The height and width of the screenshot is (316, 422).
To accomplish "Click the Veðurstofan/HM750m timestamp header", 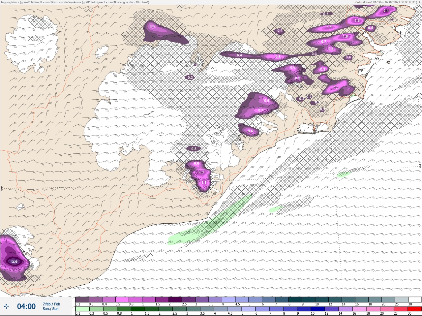I will 388,2.
